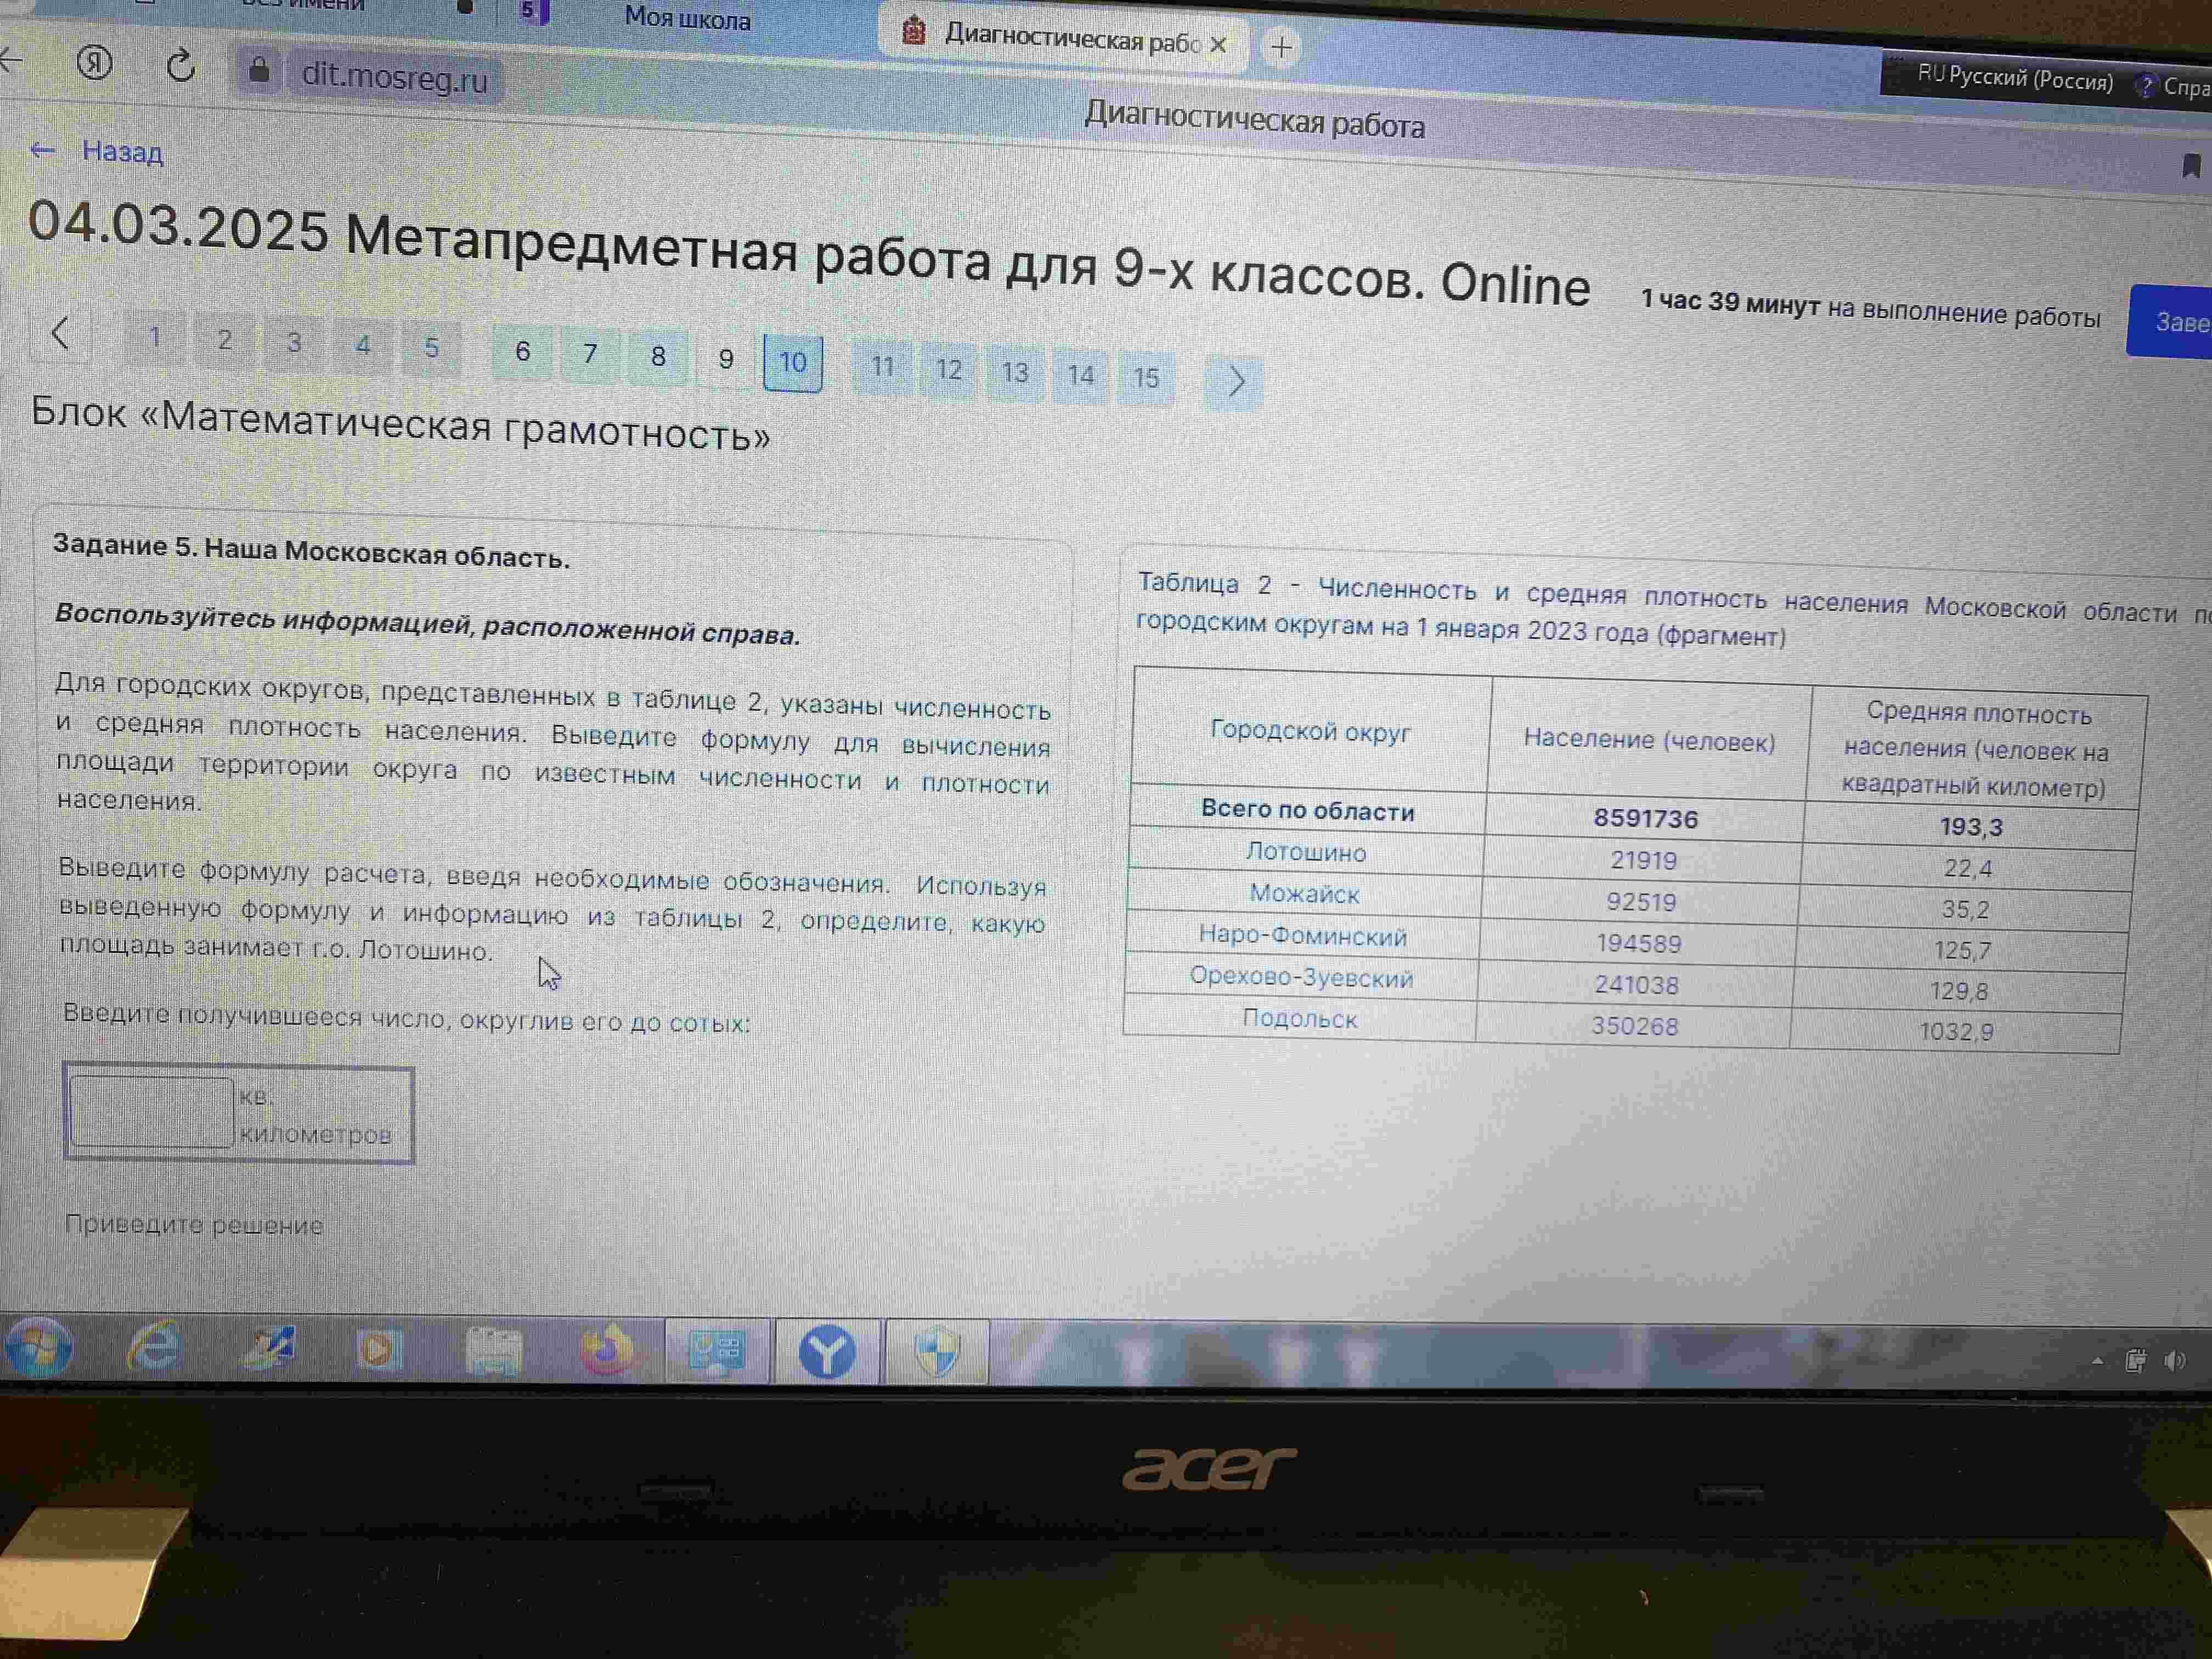Show hidden tray icons arrow
Image resolution: width=2212 pixels, height=1659 pixels.
click(2097, 1361)
